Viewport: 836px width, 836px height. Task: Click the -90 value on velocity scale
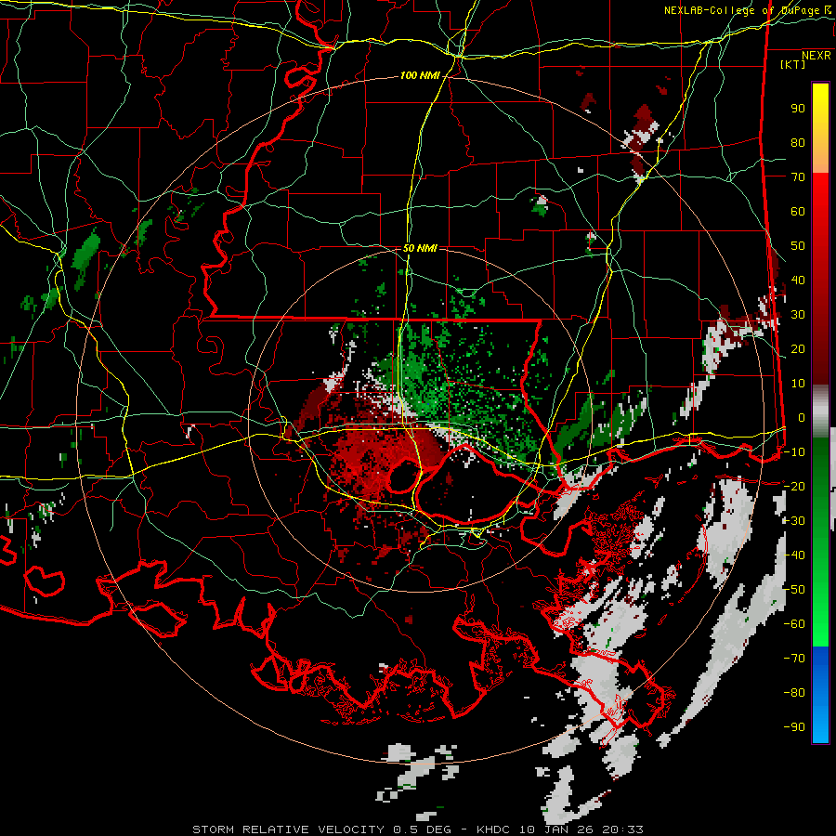pyautogui.click(x=794, y=727)
